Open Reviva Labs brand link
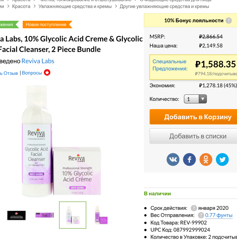Screen dimensions: 237x242 (38, 61)
